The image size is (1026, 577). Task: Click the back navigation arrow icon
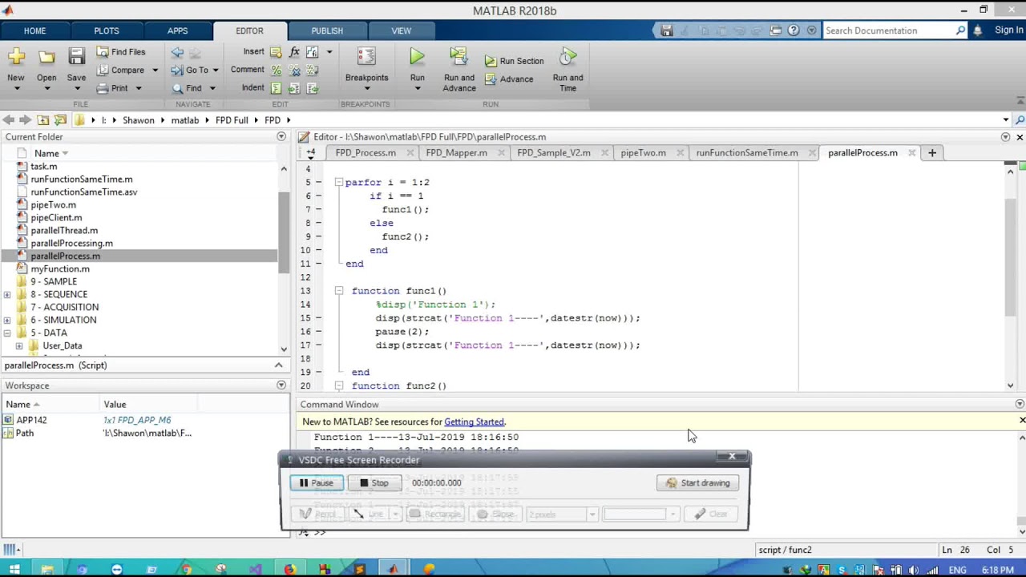8,120
